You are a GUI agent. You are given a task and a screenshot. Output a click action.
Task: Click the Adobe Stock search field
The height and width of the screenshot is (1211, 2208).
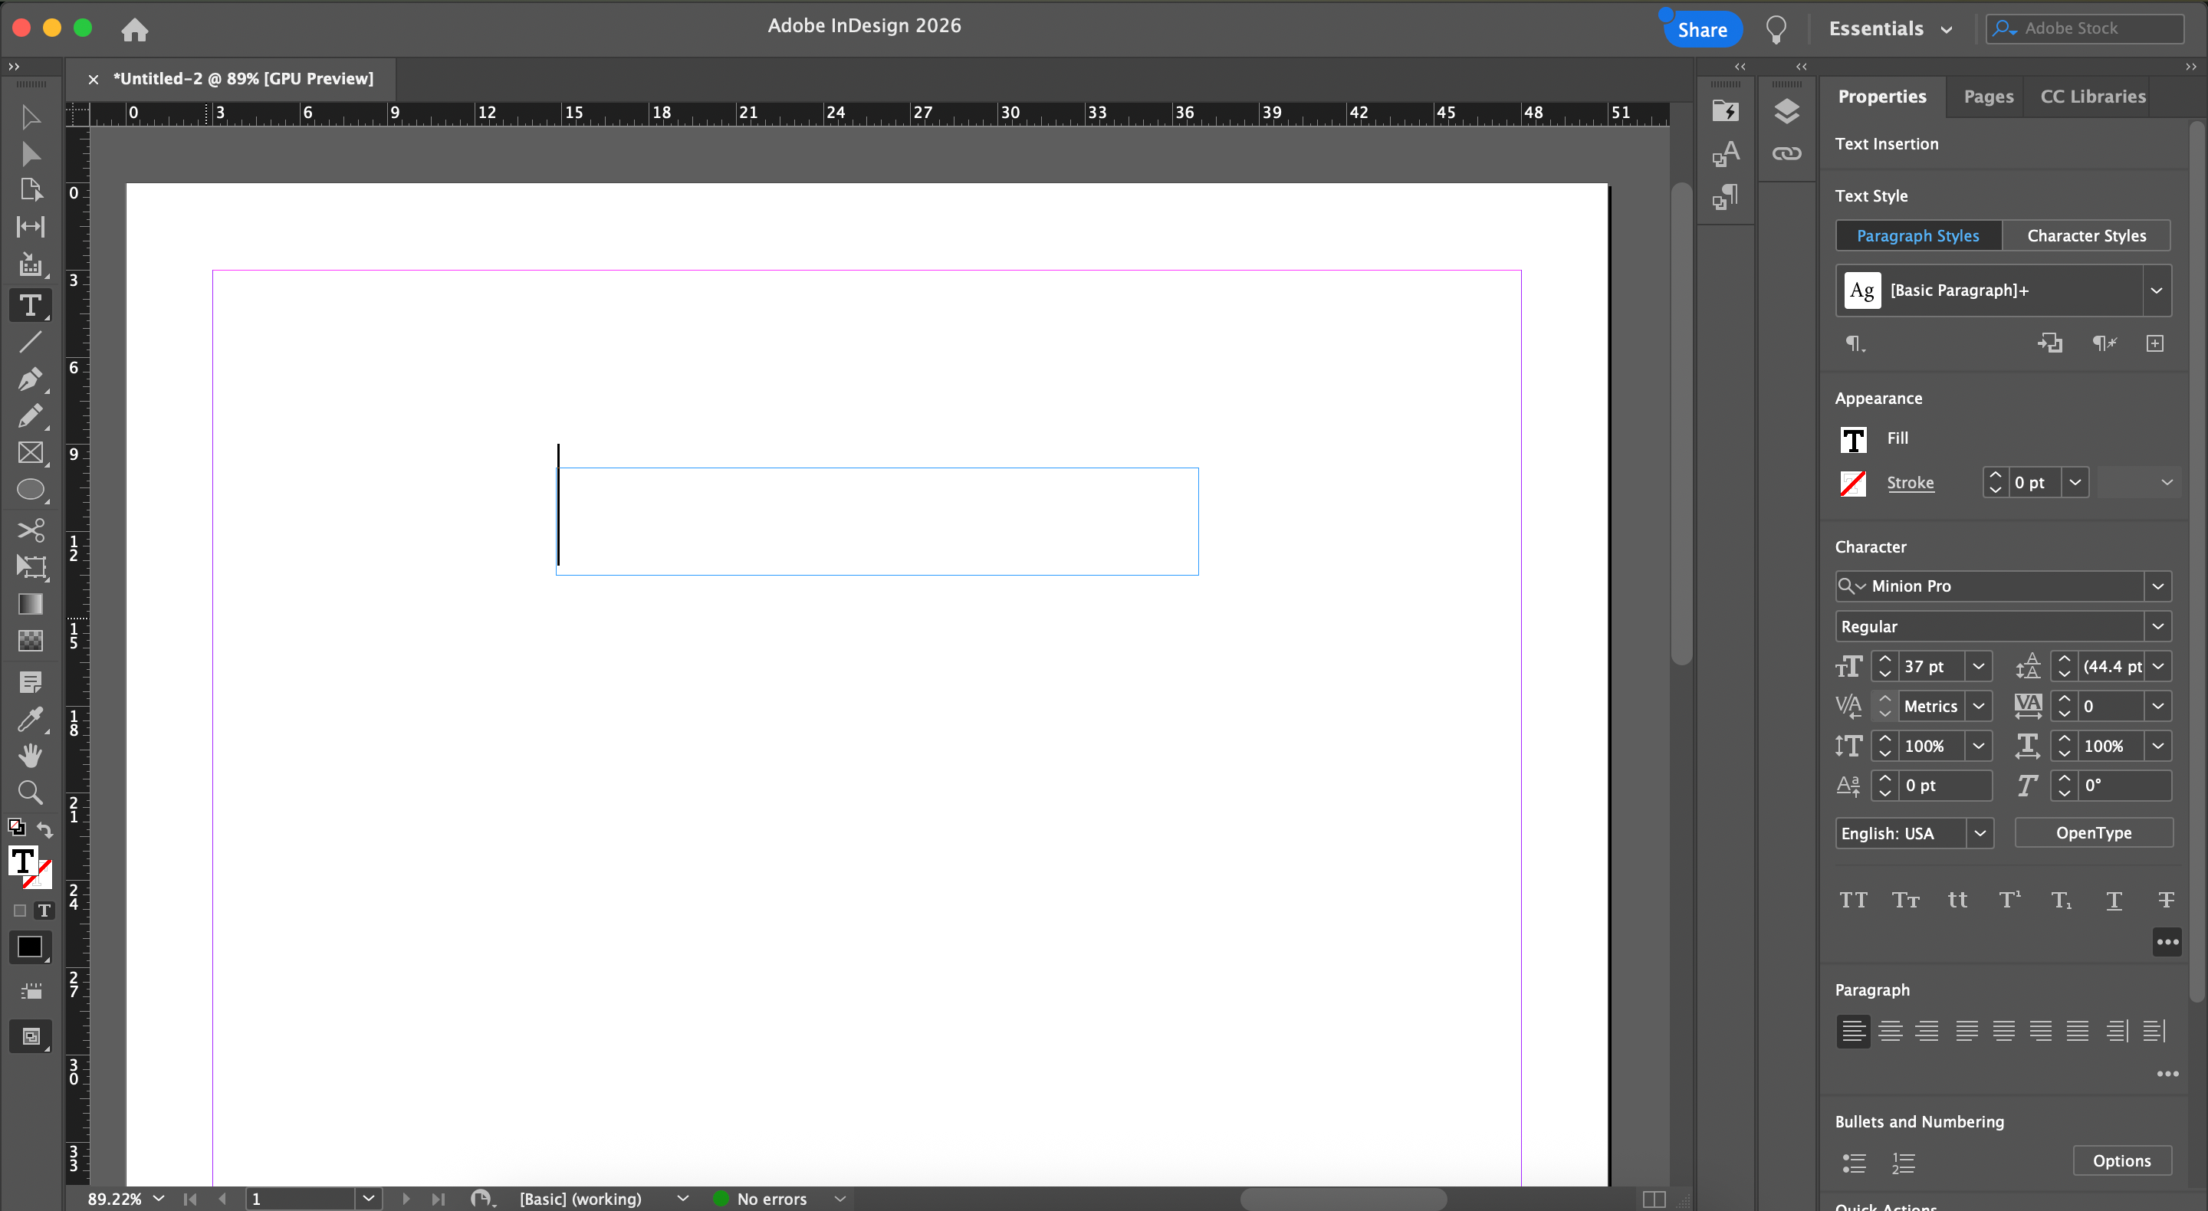tap(2091, 28)
